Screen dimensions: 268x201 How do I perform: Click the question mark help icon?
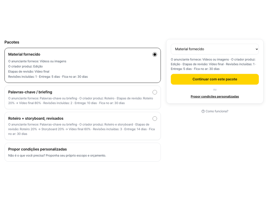click(203, 111)
